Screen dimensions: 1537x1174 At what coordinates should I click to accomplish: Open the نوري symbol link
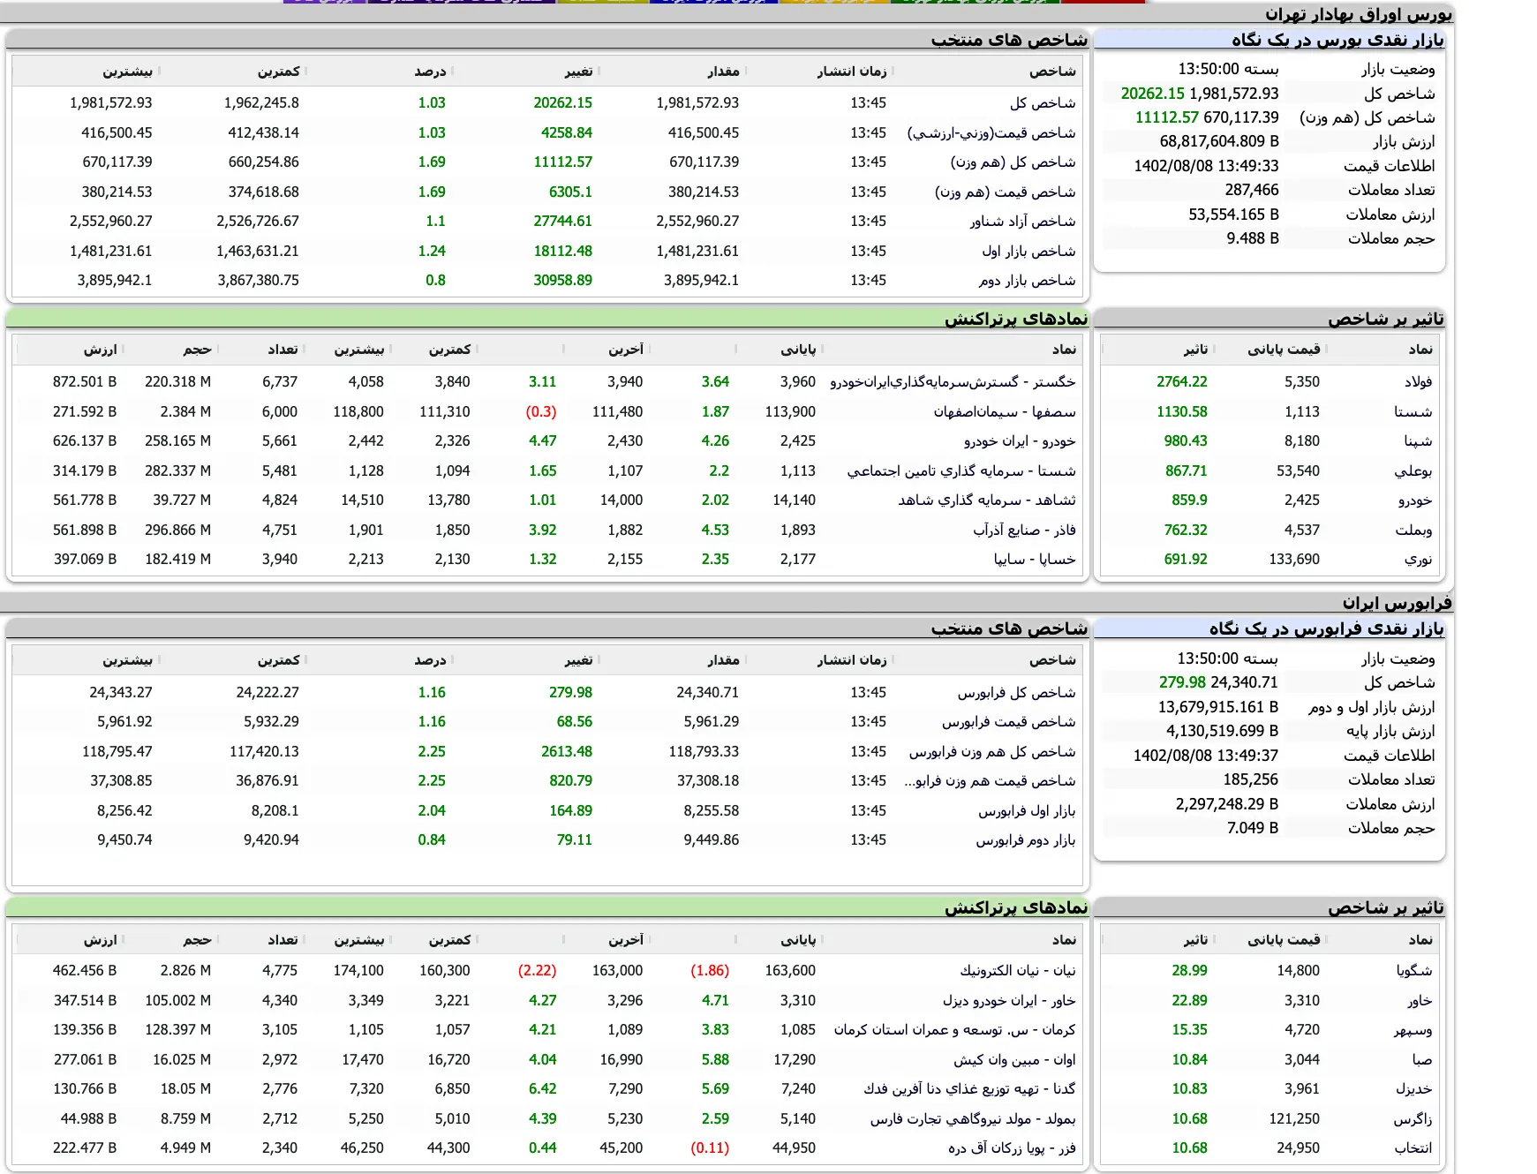tap(1418, 560)
